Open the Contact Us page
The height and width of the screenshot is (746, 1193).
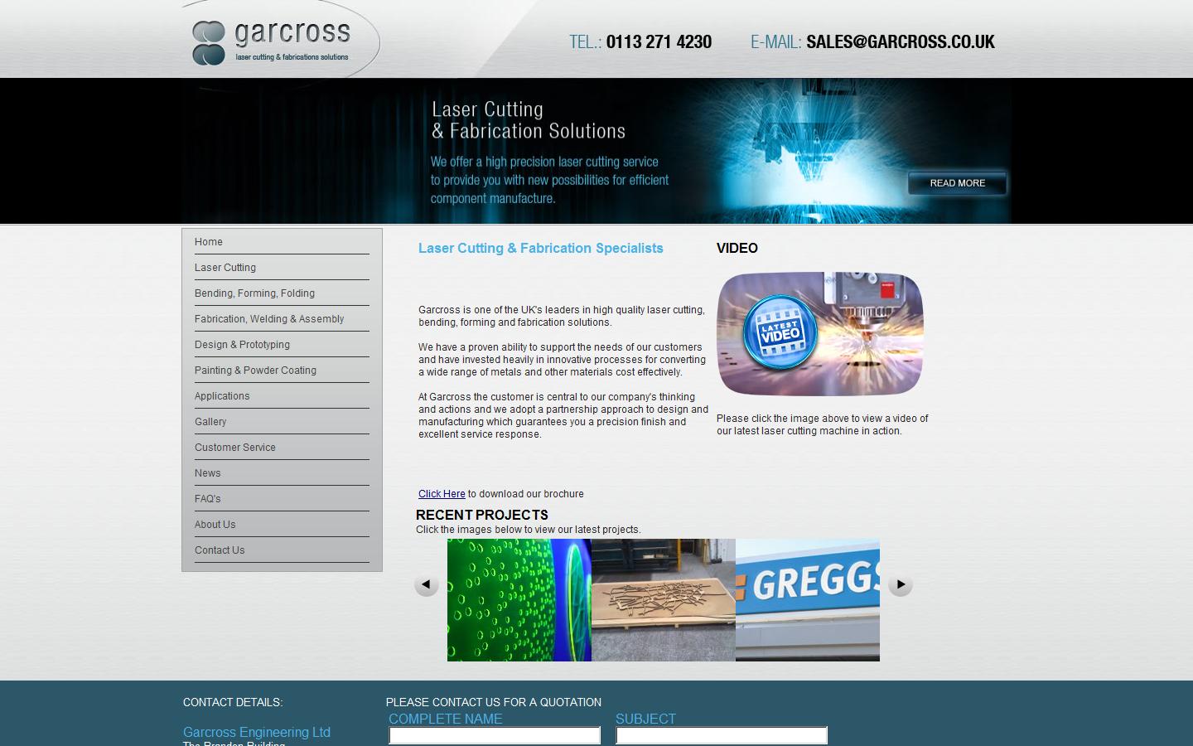220,550
